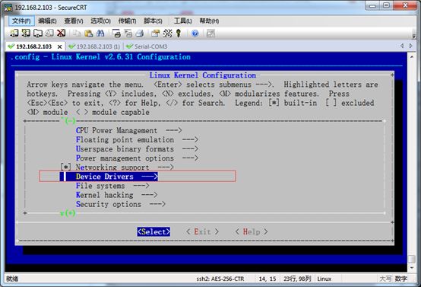Click the greyed Copy toolbar icon

[77, 33]
